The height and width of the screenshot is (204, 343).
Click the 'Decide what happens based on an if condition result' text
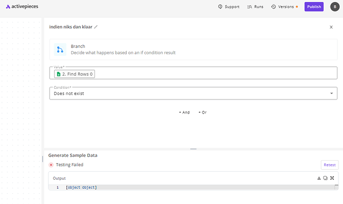(123, 53)
